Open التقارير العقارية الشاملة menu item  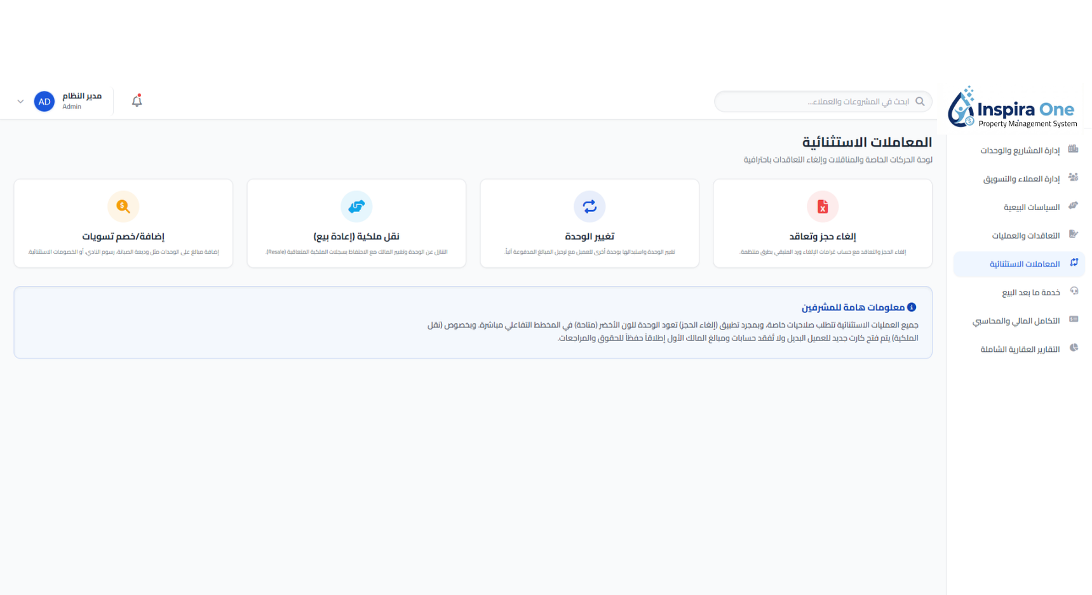[1020, 349]
